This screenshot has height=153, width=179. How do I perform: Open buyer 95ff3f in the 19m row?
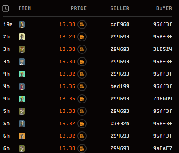[163, 24]
